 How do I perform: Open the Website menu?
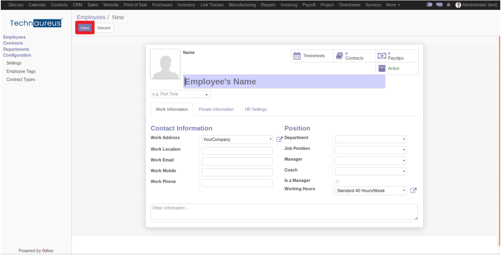(111, 5)
